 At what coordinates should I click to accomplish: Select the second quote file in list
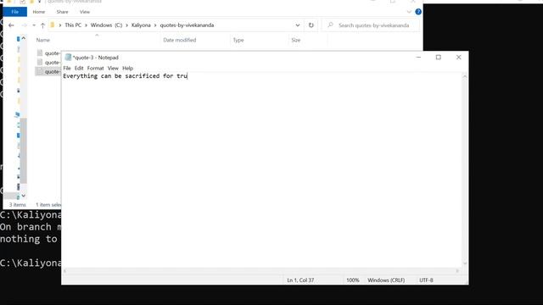48,62
